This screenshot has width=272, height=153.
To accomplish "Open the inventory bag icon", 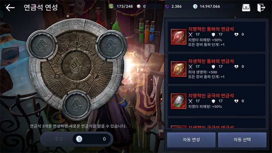I will point(246,7).
